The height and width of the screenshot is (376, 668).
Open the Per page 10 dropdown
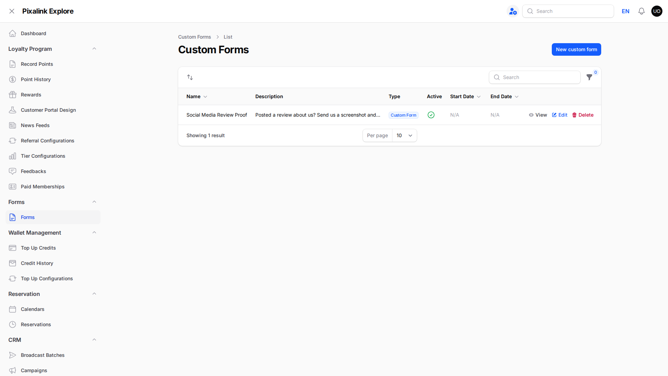(404, 135)
